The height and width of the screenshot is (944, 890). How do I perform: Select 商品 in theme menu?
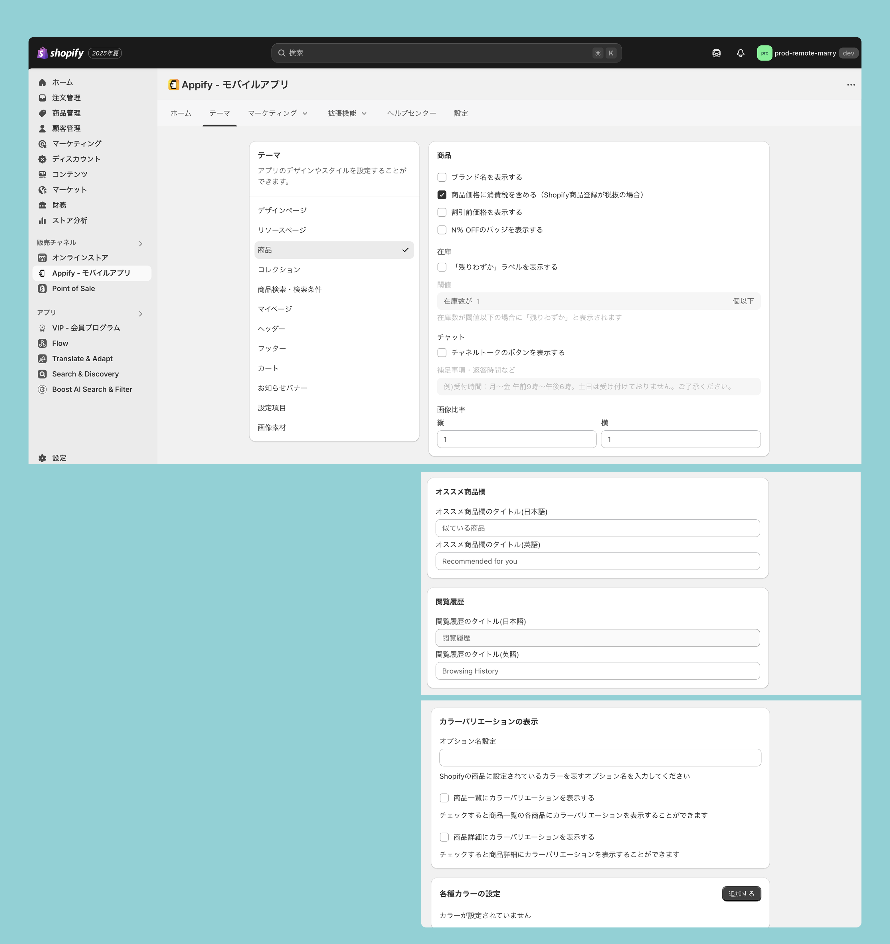[x=334, y=250]
